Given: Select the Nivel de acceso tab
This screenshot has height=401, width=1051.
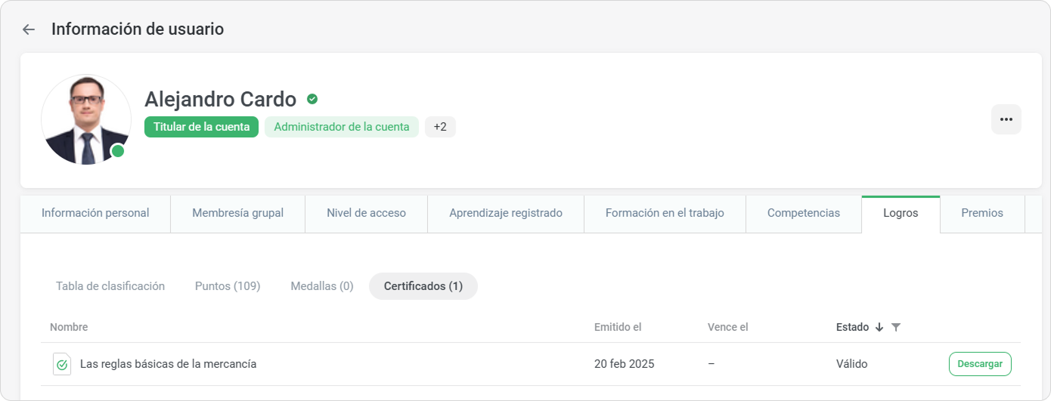Looking at the screenshot, I should pyautogui.click(x=366, y=213).
